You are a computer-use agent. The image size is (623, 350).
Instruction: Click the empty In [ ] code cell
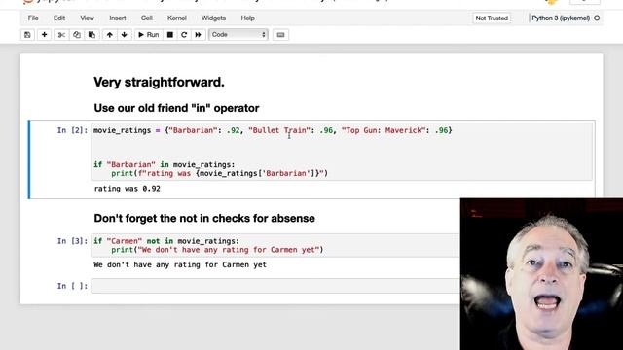(x=275, y=286)
